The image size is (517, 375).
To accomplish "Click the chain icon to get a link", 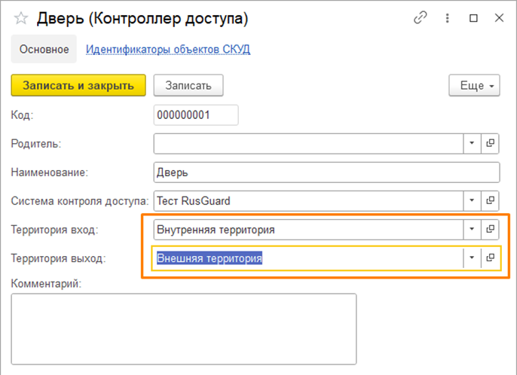I will [x=421, y=18].
